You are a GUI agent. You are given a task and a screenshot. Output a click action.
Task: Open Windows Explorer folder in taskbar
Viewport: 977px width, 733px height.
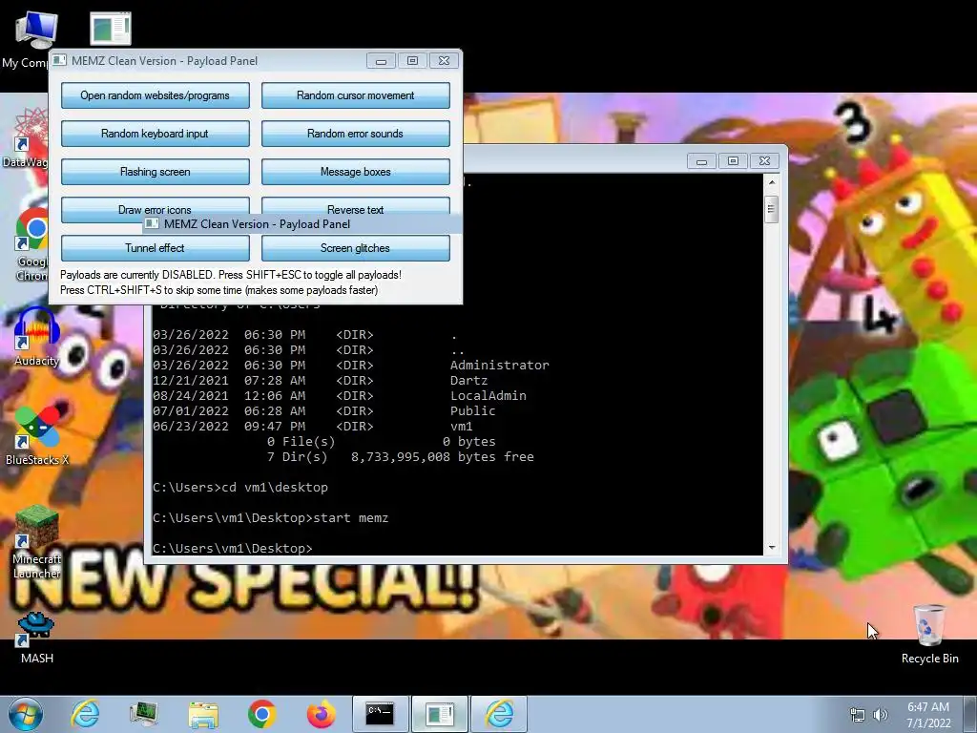point(203,714)
